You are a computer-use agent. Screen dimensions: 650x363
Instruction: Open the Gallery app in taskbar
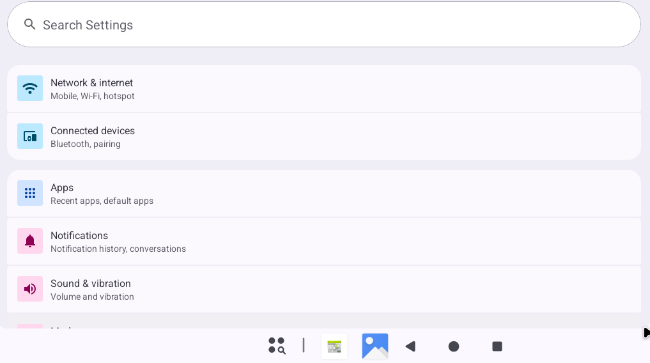(375, 346)
